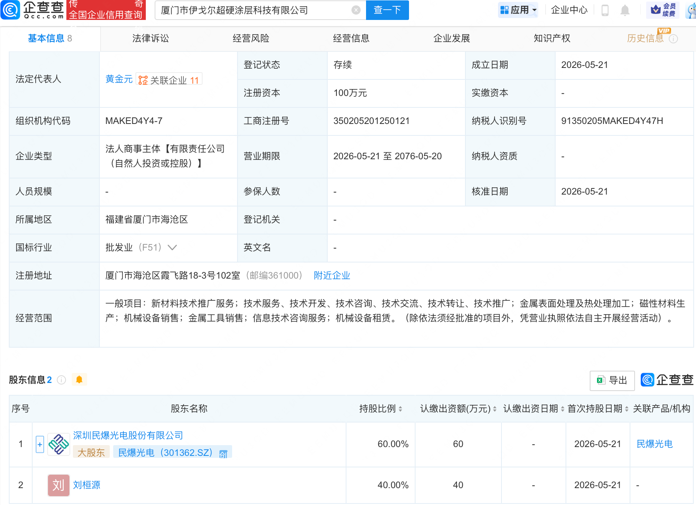Click registered capital value 100万元

350,93
